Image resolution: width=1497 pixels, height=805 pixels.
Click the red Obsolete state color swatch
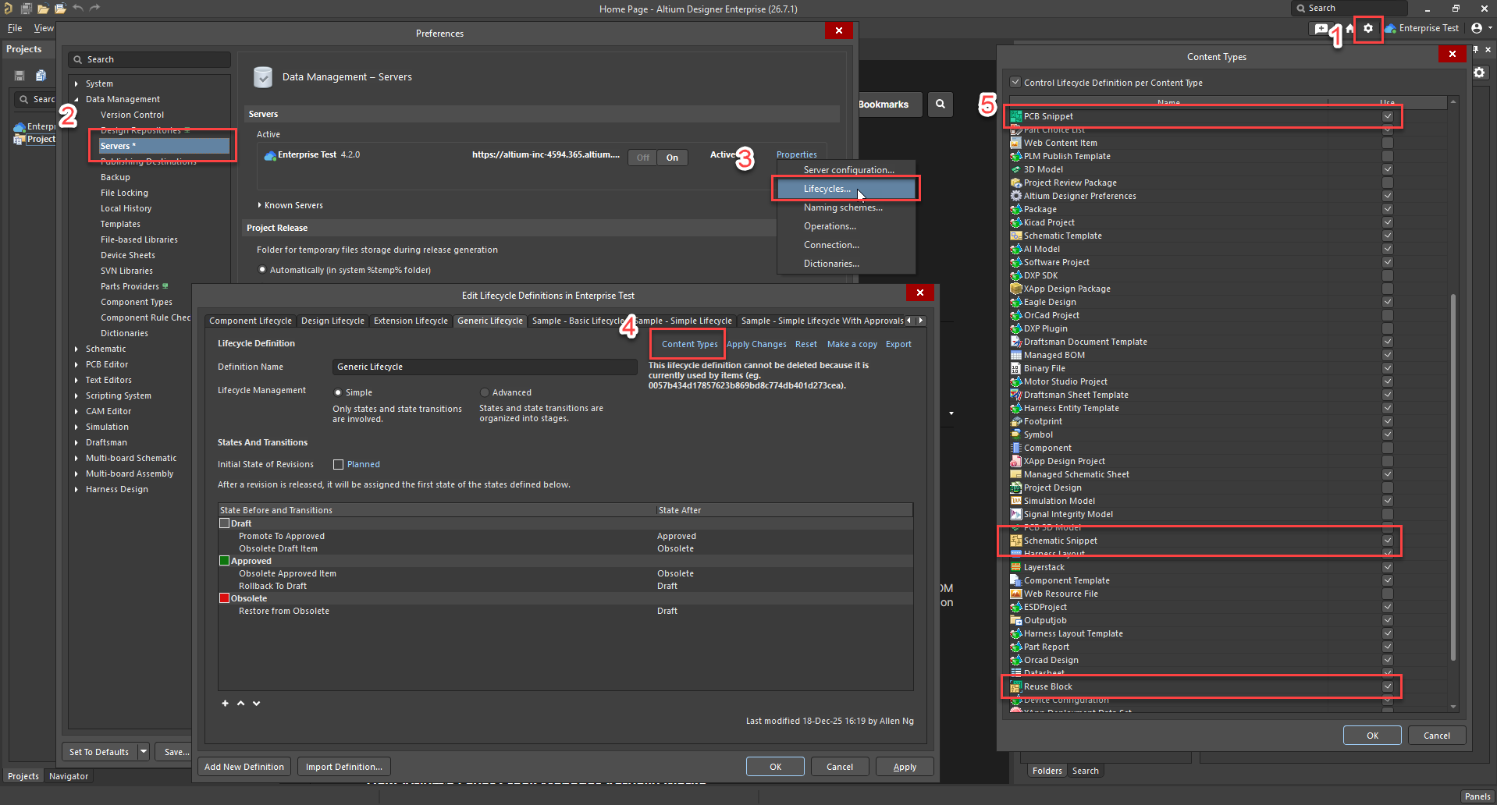point(225,598)
